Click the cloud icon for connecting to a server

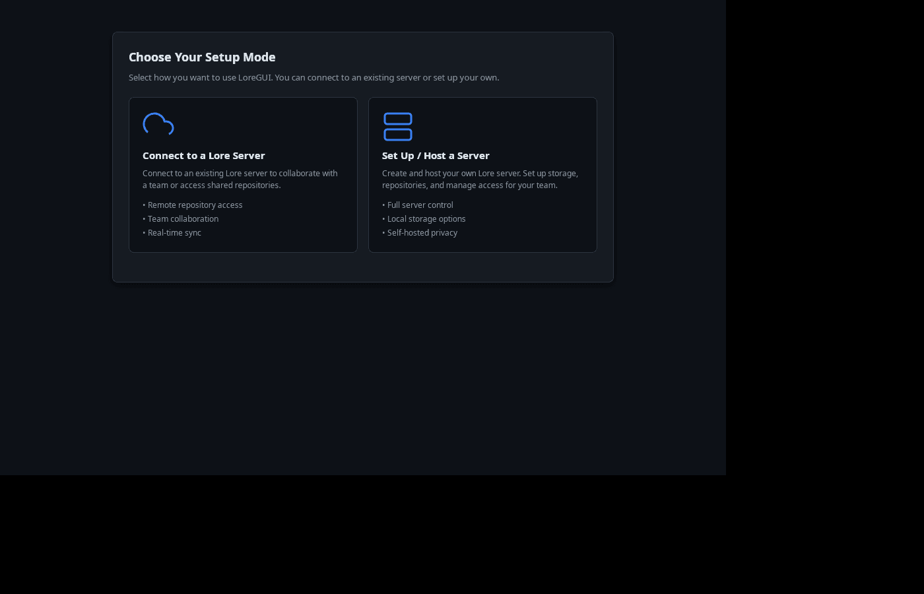[x=158, y=124]
